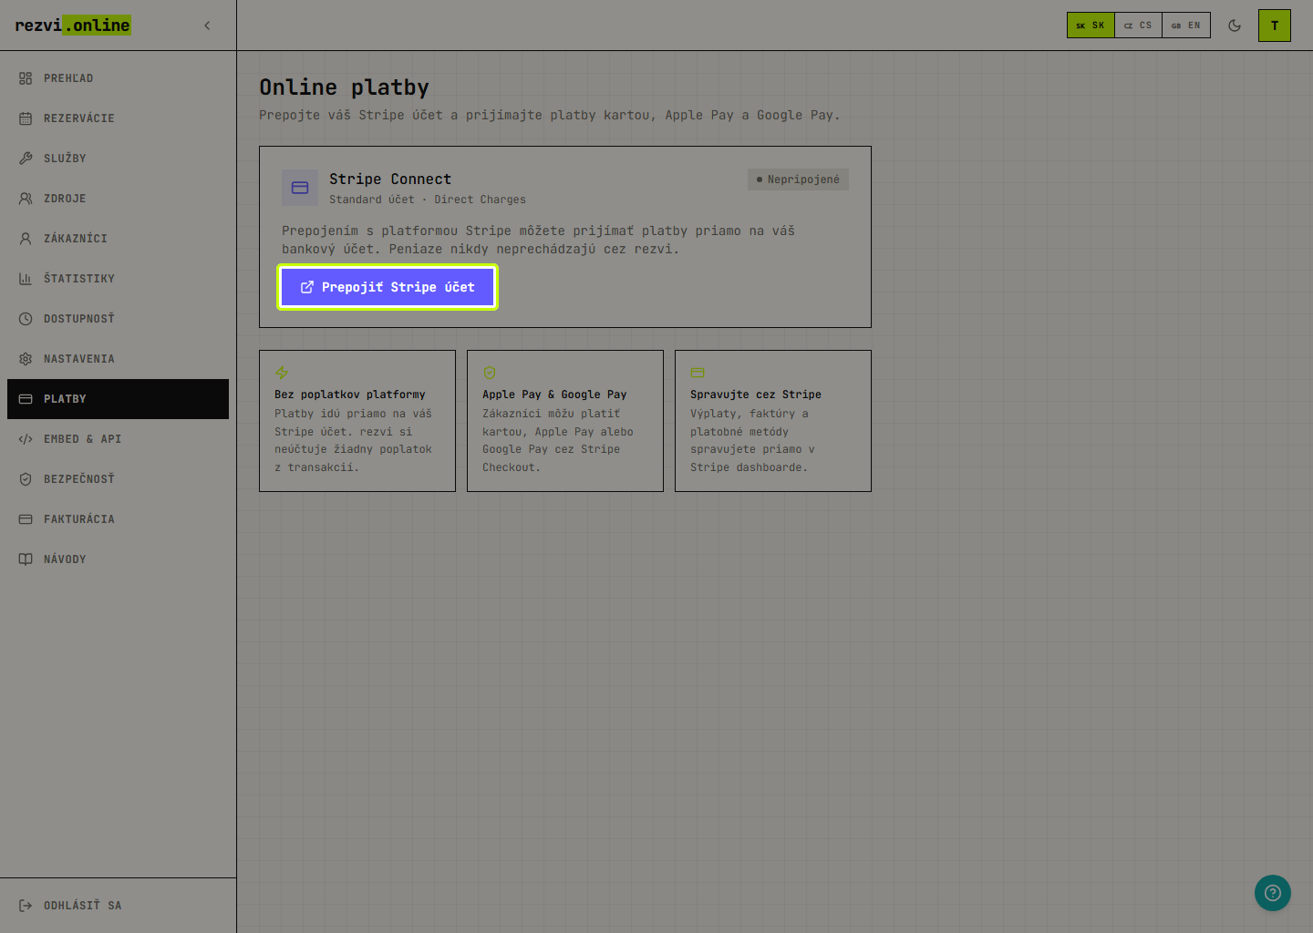Image resolution: width=1313 pixels, height=933 pixels.
Task: Select the Platby menu item
Action: click(x=118, y=399)
